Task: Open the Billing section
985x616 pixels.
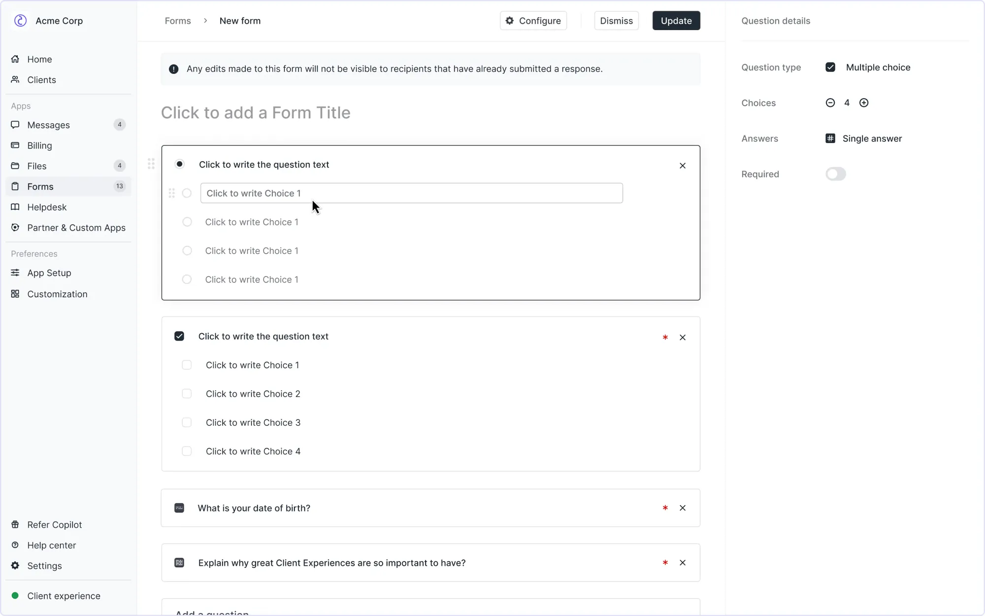Action: [39, 145]
